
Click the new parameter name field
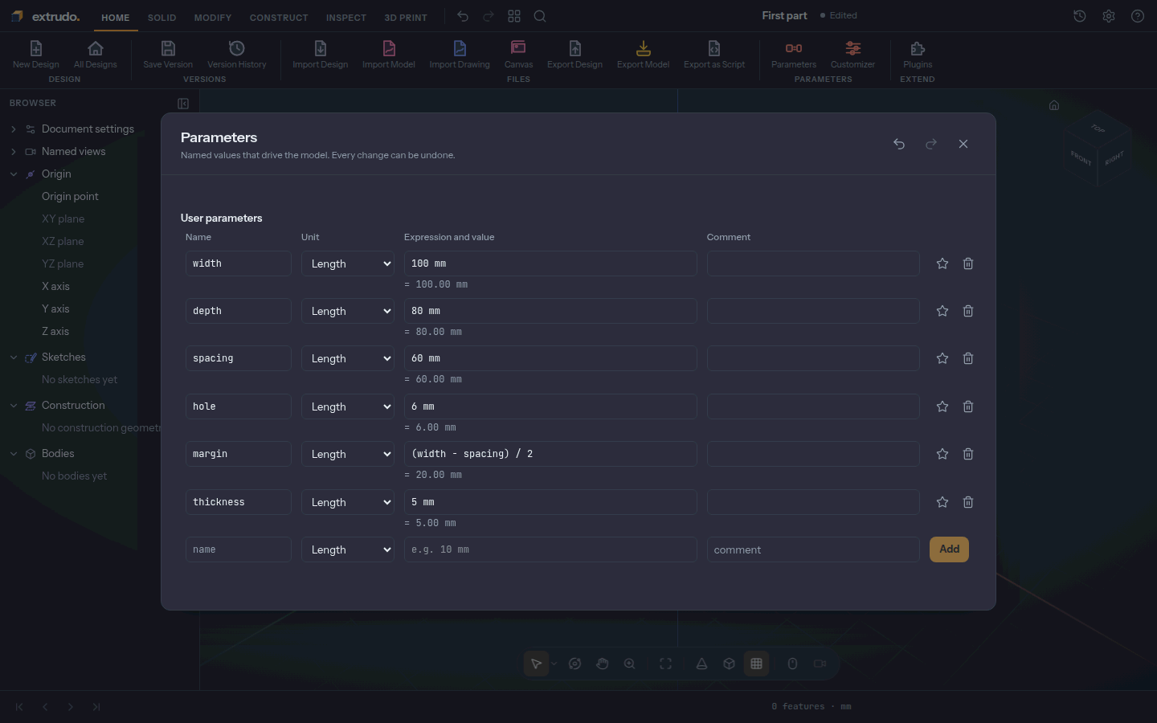click(239, 549)
